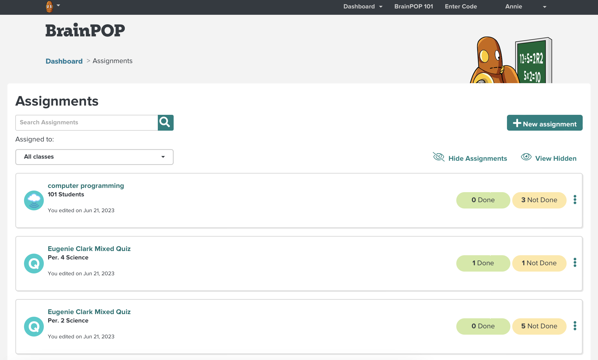
Task: Click the Per. 4 Science class label
Action: click(x=68, y=258)
